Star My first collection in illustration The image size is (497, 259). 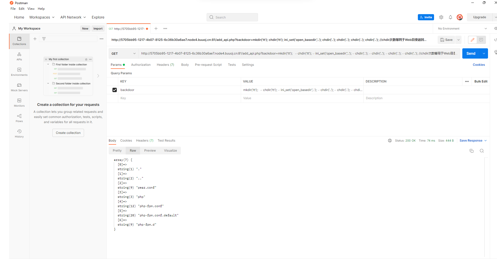(x=86, y=59)
